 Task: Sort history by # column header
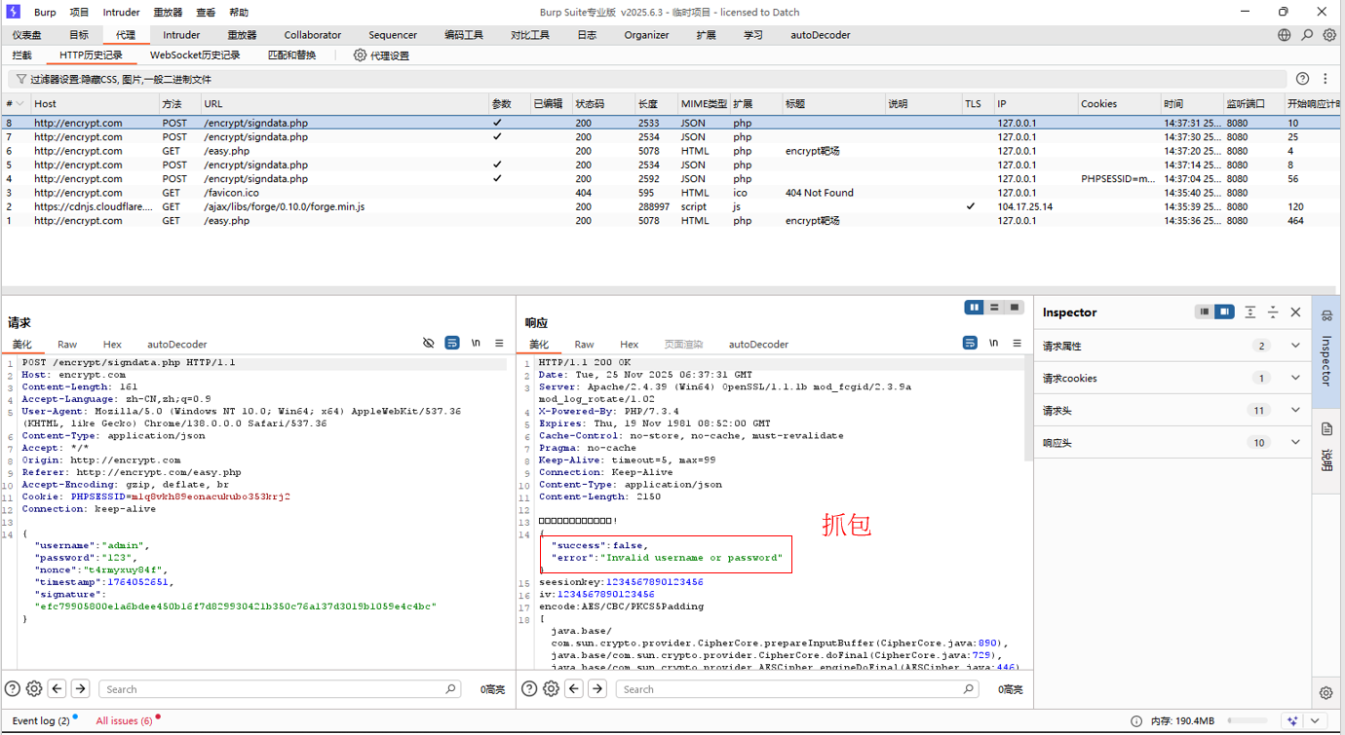click(x=15, y=103)
